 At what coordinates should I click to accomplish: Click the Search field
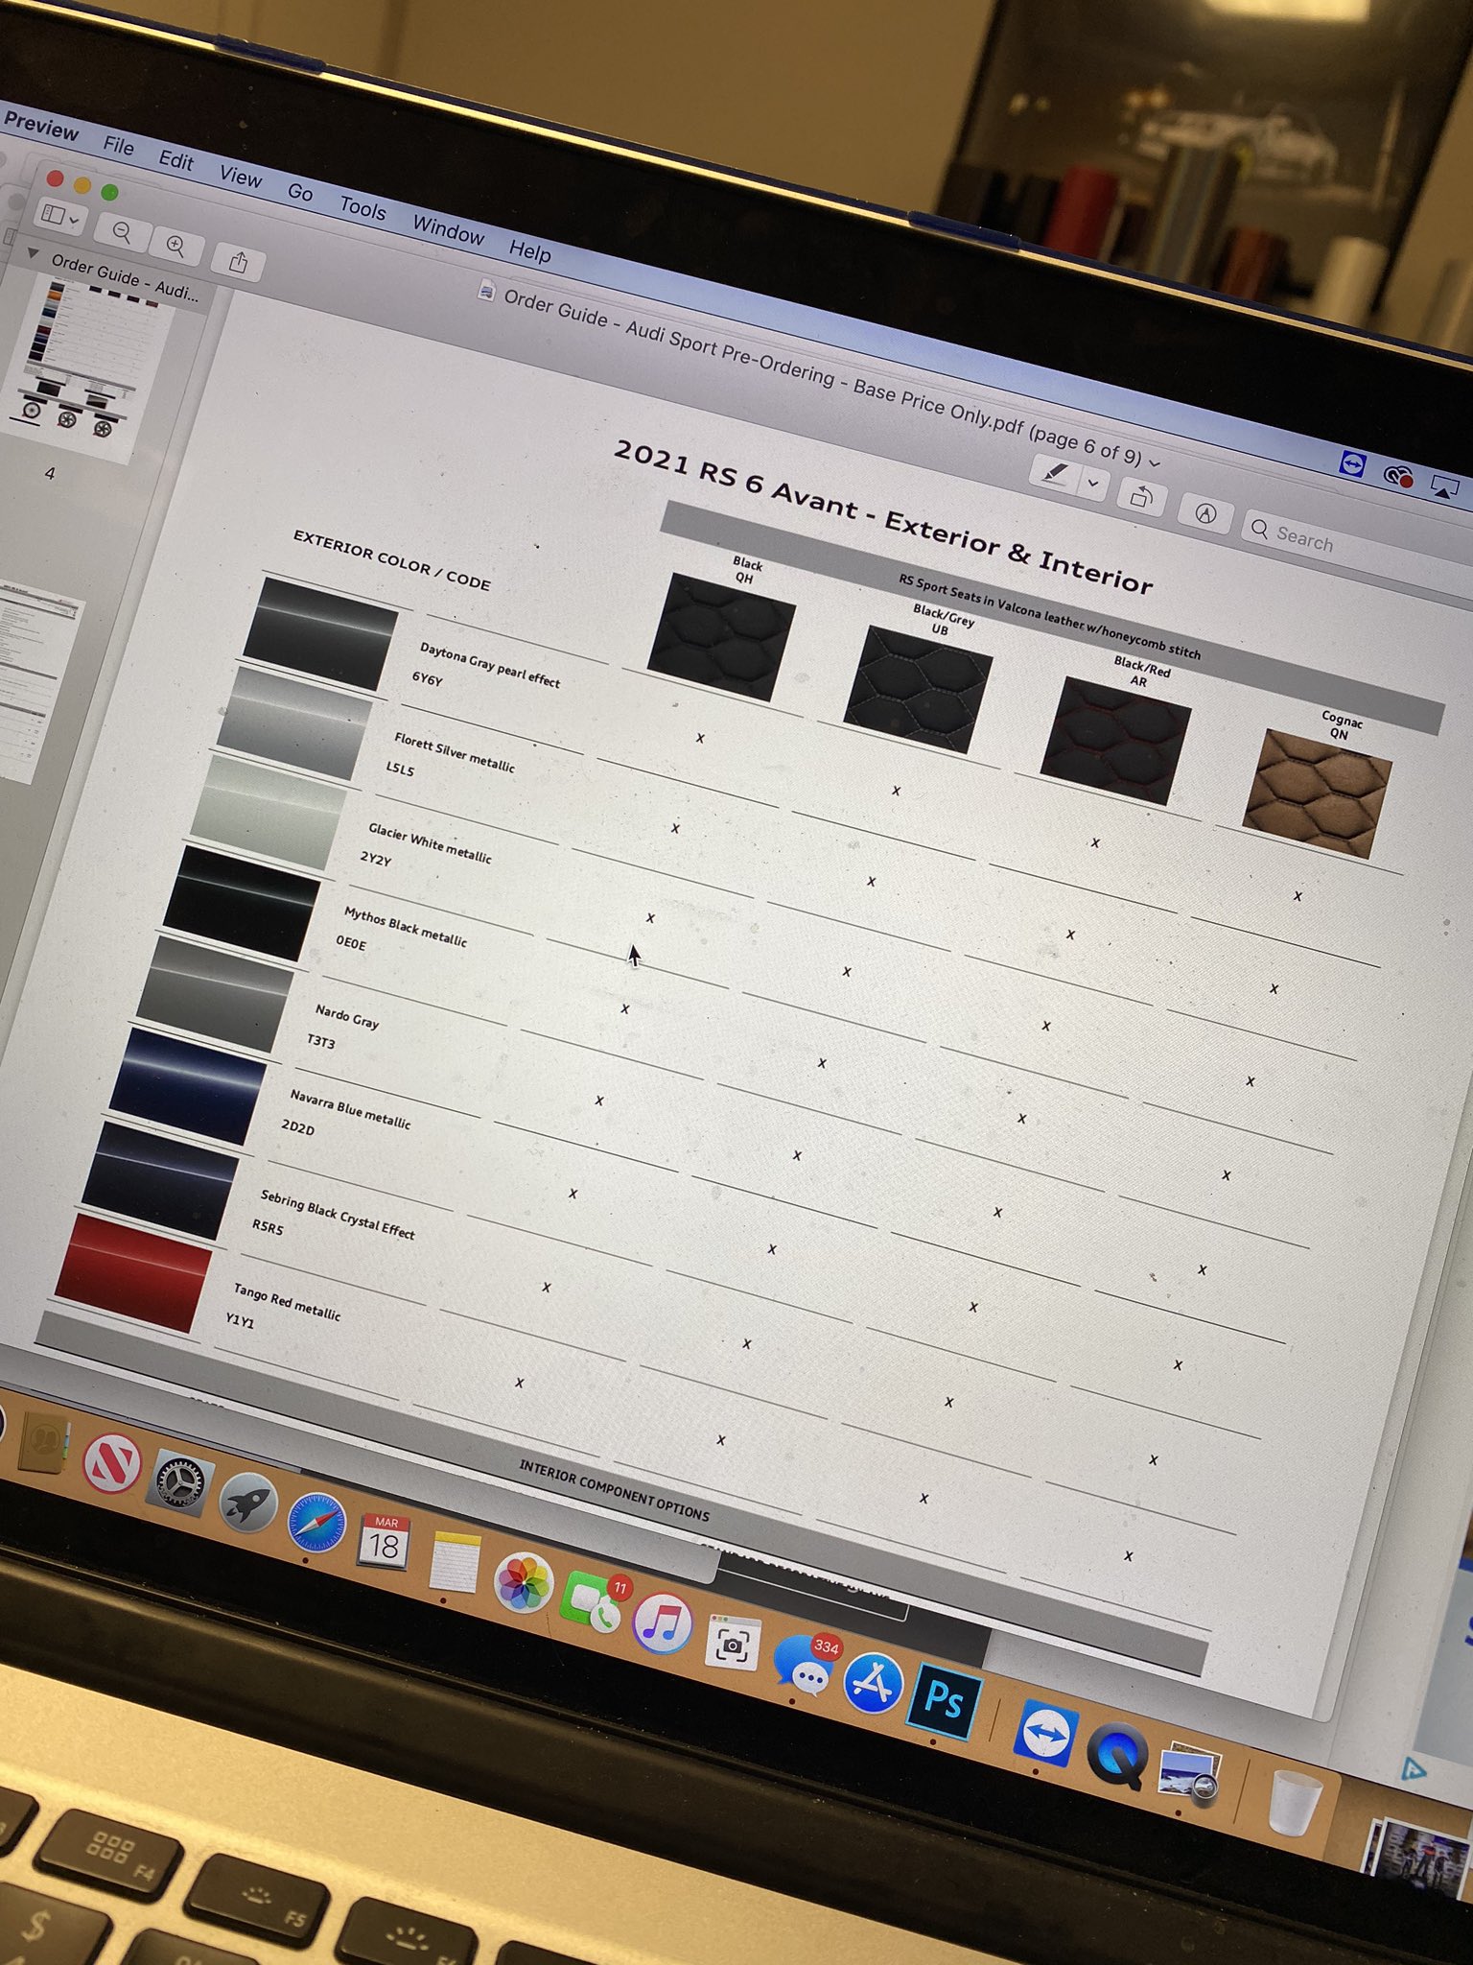pyautogui.click(x=1357, y=545)
